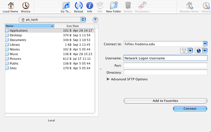
Task: Click the Sites folder icon
Action: pos(7,68)
